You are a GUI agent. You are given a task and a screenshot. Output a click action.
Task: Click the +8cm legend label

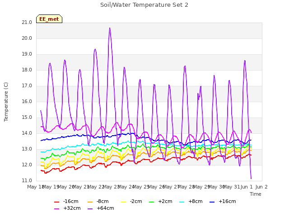tap(196, 201)
